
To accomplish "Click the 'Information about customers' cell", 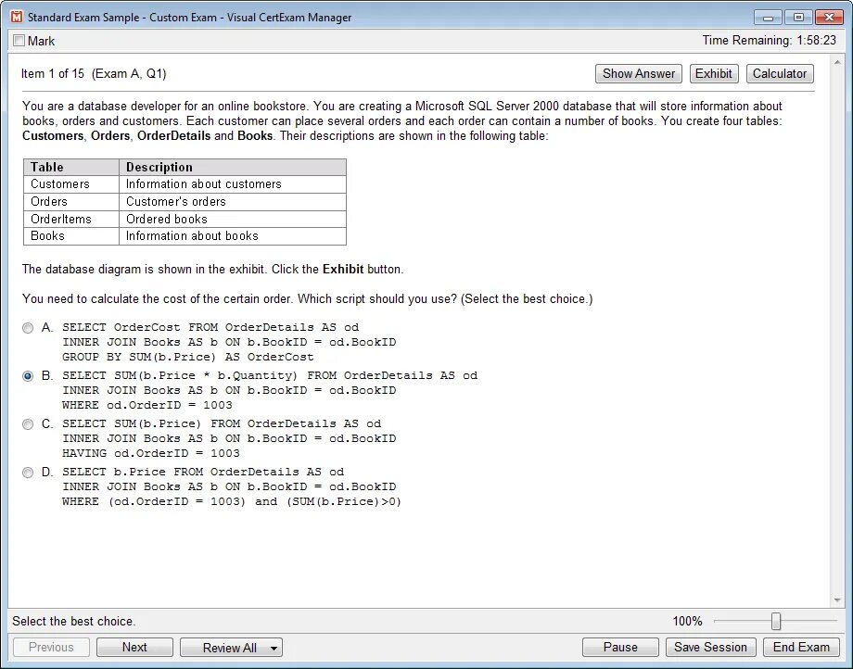I will (233, 184).
